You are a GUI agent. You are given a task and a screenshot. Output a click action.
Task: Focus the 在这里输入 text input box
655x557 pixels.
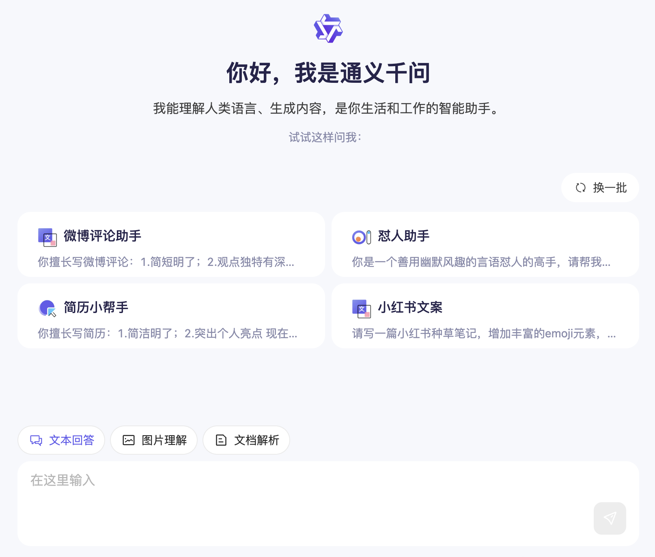(328, 503)
